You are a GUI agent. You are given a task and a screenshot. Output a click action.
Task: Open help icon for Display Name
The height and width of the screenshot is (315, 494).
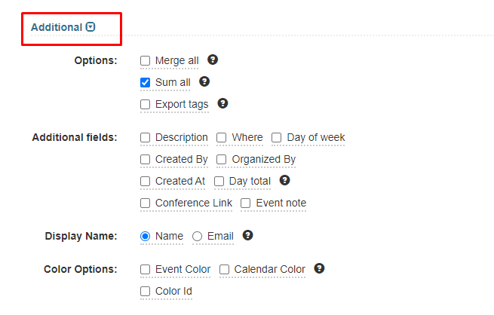click(x=248, y=235)
